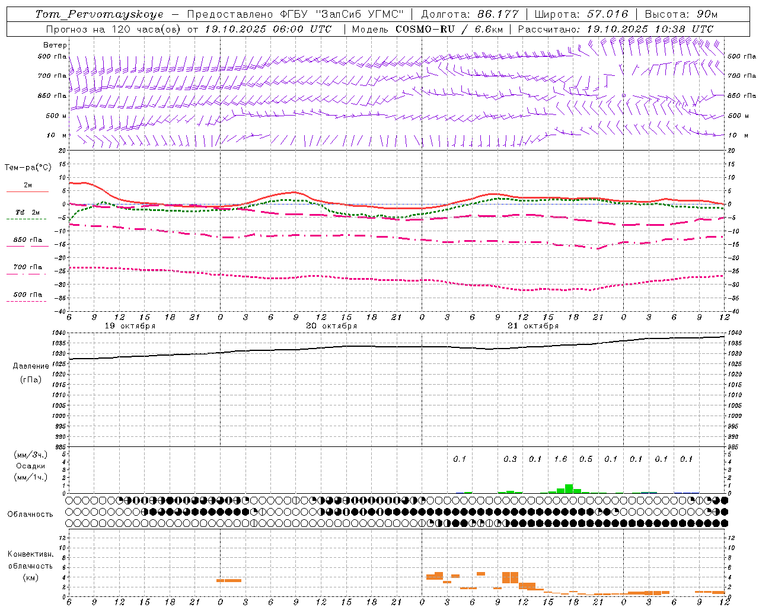Click the tallest green precipitation bar
Screen dimensions: 759x607
pos(569,488)
